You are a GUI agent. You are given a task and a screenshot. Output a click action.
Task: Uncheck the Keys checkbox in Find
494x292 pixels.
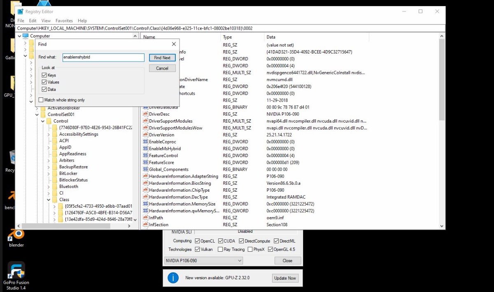[x=44, y=75]
